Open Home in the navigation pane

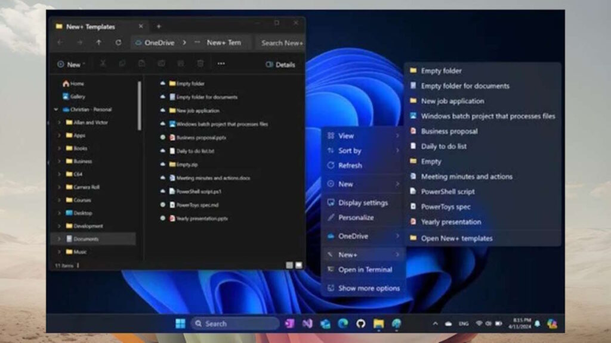coord(73,83)
